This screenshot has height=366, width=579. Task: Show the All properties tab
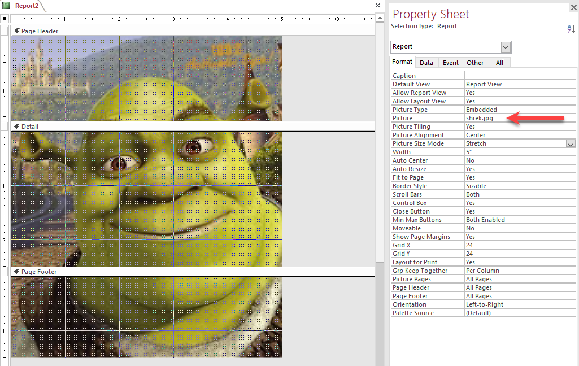click(499, 63)
